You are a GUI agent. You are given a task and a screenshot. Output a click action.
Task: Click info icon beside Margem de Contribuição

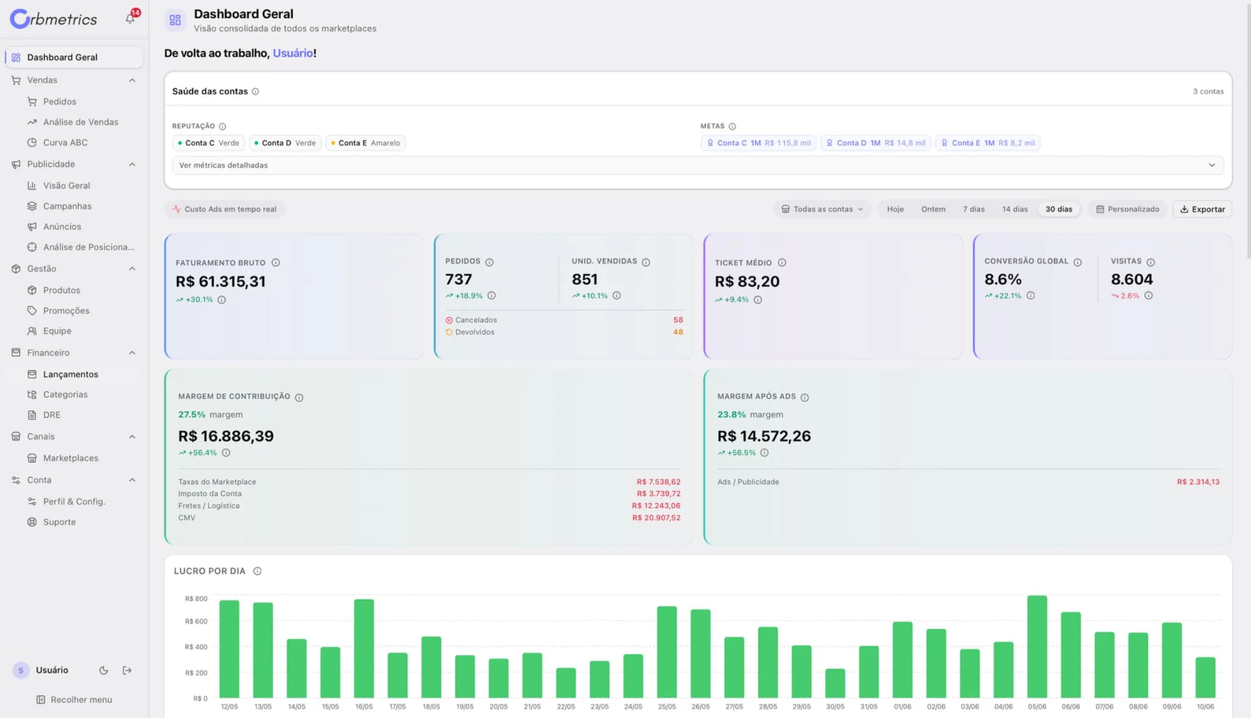click(x=299, y=397)
